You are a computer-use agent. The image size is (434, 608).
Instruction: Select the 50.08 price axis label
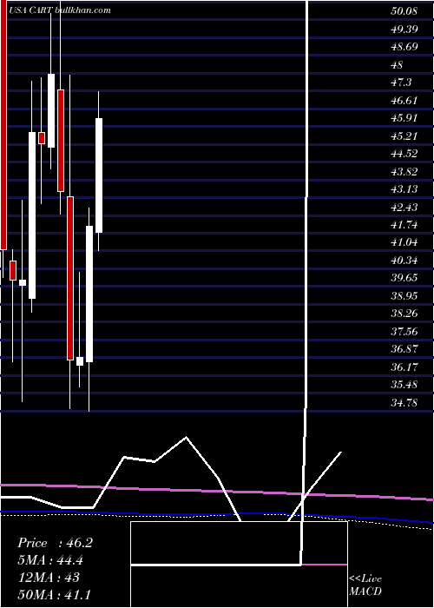(x=404, y=10)
